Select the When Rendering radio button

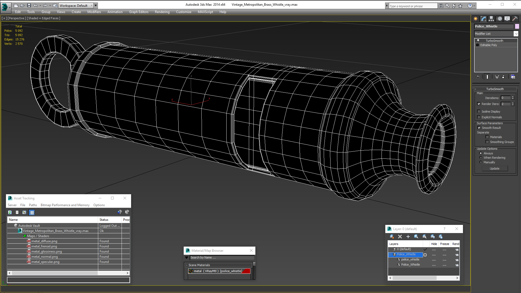coord(481,158)
